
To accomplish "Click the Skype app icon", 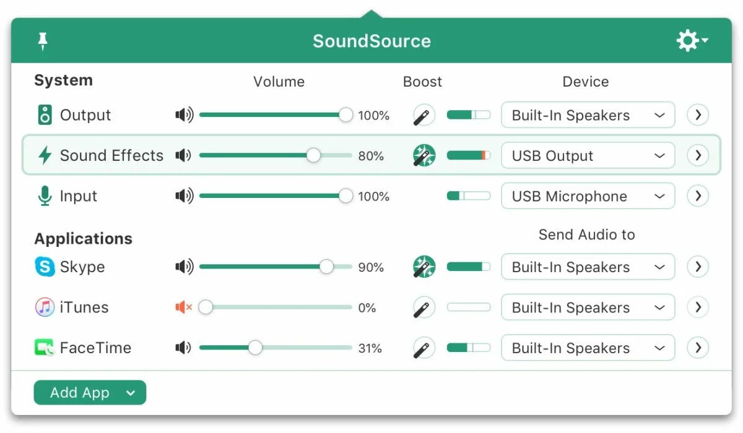I will (x=45, y=267).
